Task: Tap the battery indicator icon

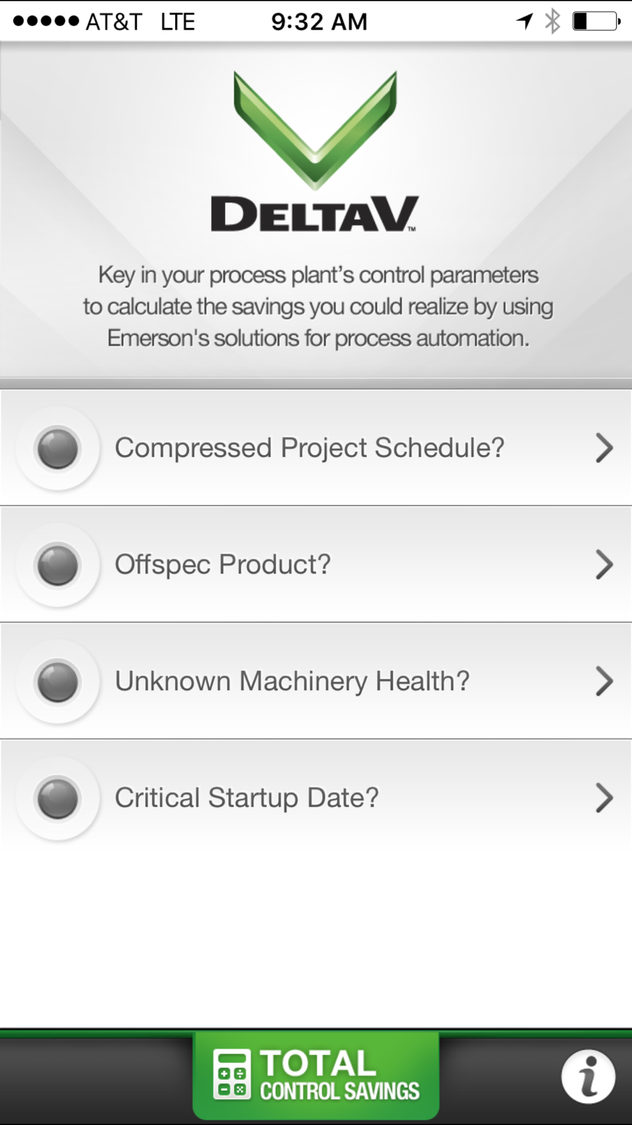Action: click(x=596, y=22)
